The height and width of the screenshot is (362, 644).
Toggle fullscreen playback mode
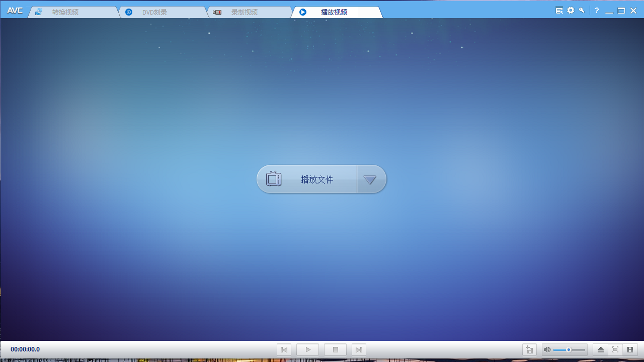coord(615,349)
